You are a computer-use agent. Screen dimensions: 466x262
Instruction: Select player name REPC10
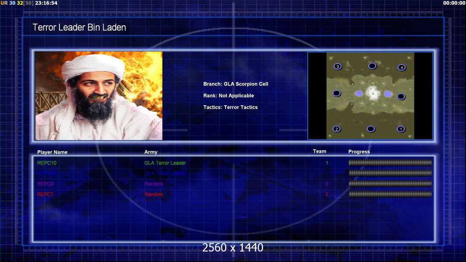tap(47, 163)
